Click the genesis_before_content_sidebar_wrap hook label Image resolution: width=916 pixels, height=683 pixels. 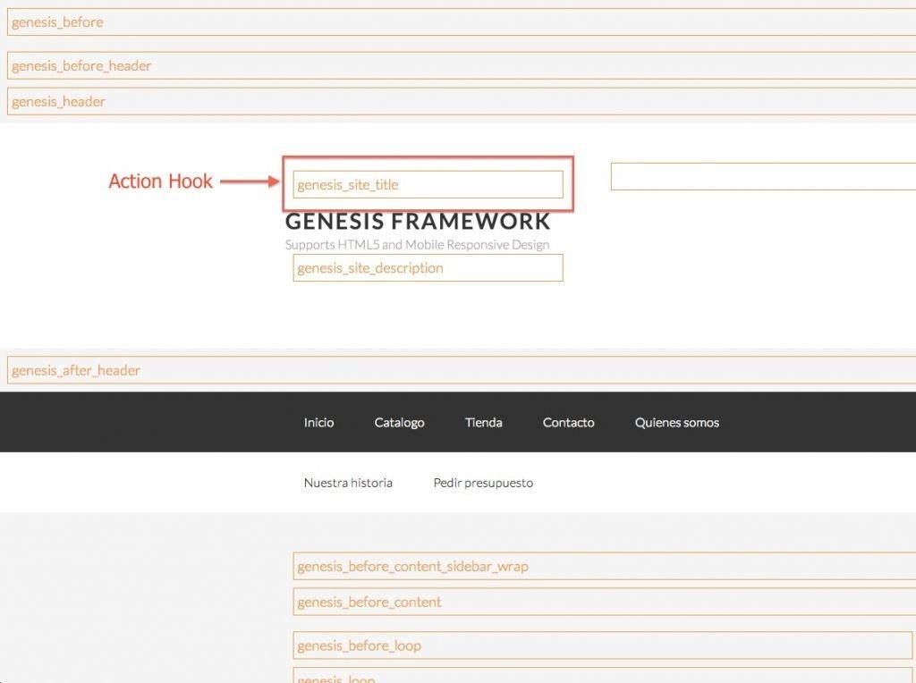[412, 567]
